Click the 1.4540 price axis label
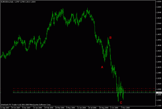Viewport: 162px width, 109px height. click(x=159, y=45)
